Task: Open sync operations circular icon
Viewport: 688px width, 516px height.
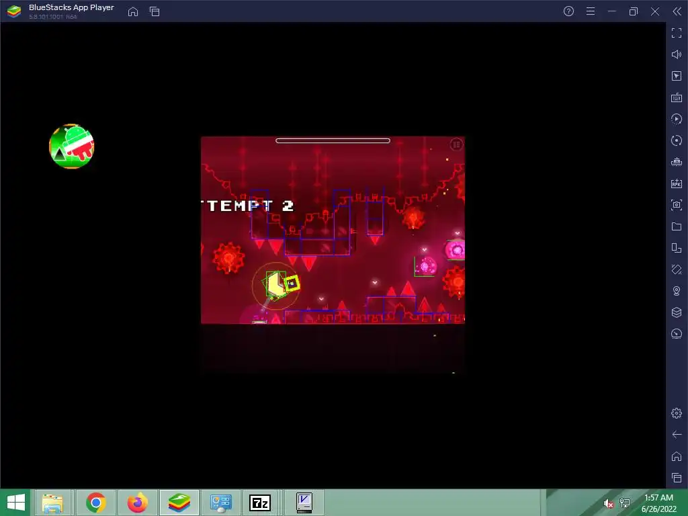Action: click(677, 140)
